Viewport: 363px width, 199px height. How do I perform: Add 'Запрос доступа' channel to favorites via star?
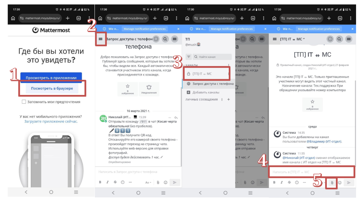[x=128, y=89]
